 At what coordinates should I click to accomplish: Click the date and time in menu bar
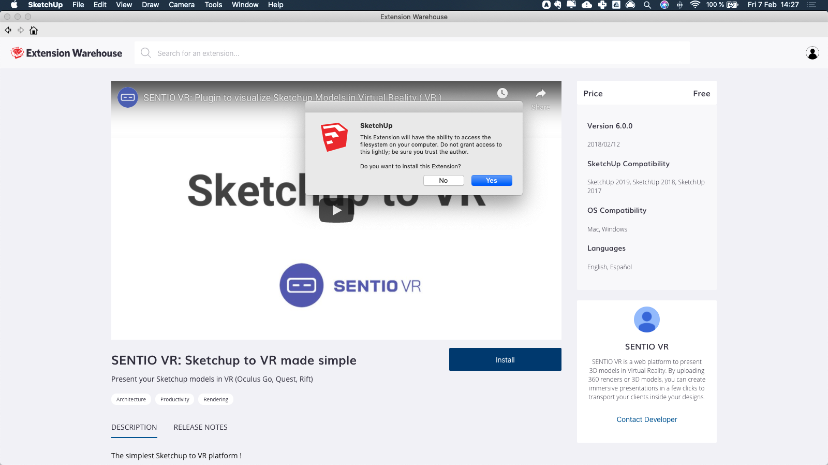click(x=773, y=5)
